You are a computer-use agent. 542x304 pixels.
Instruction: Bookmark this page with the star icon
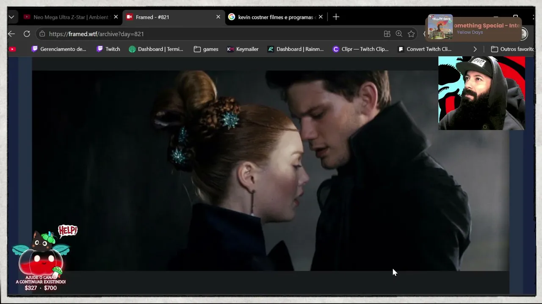[x=411, y=34]
